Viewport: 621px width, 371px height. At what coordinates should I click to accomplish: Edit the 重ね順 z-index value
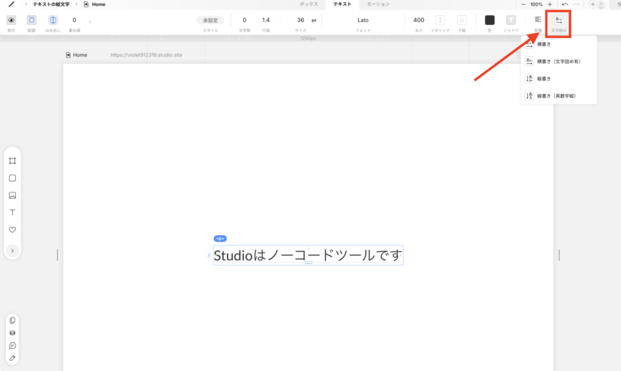click(74, 20)
